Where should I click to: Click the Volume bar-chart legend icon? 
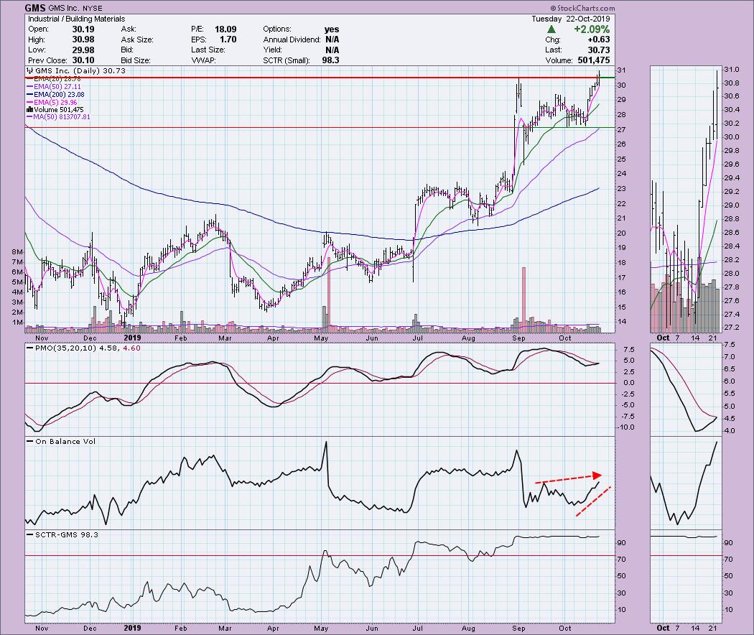(30, 110)
